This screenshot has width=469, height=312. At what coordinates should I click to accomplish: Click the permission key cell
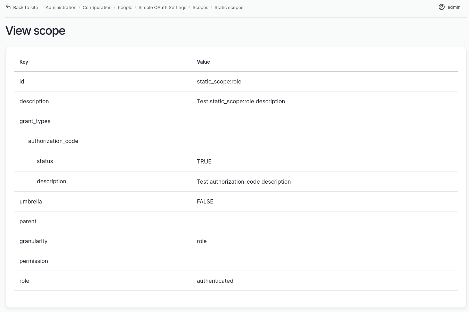point(34,261)
